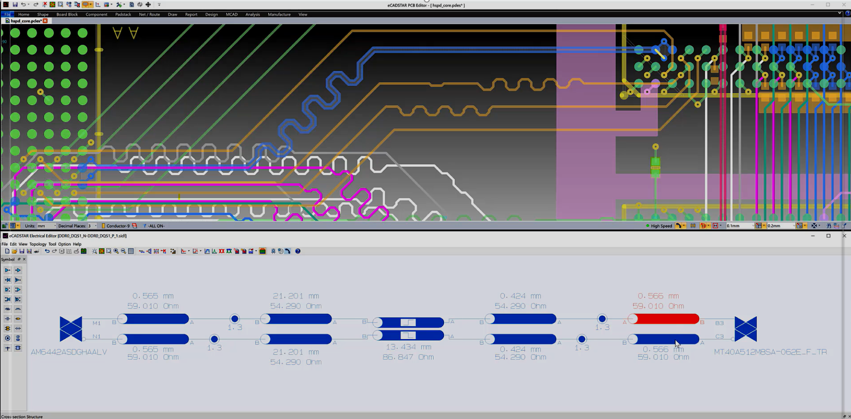The image size is (851, 419).
Task: Select the capacitor symbol in Symbol panel
Action: pyautogui.click(x=7, y=319)
